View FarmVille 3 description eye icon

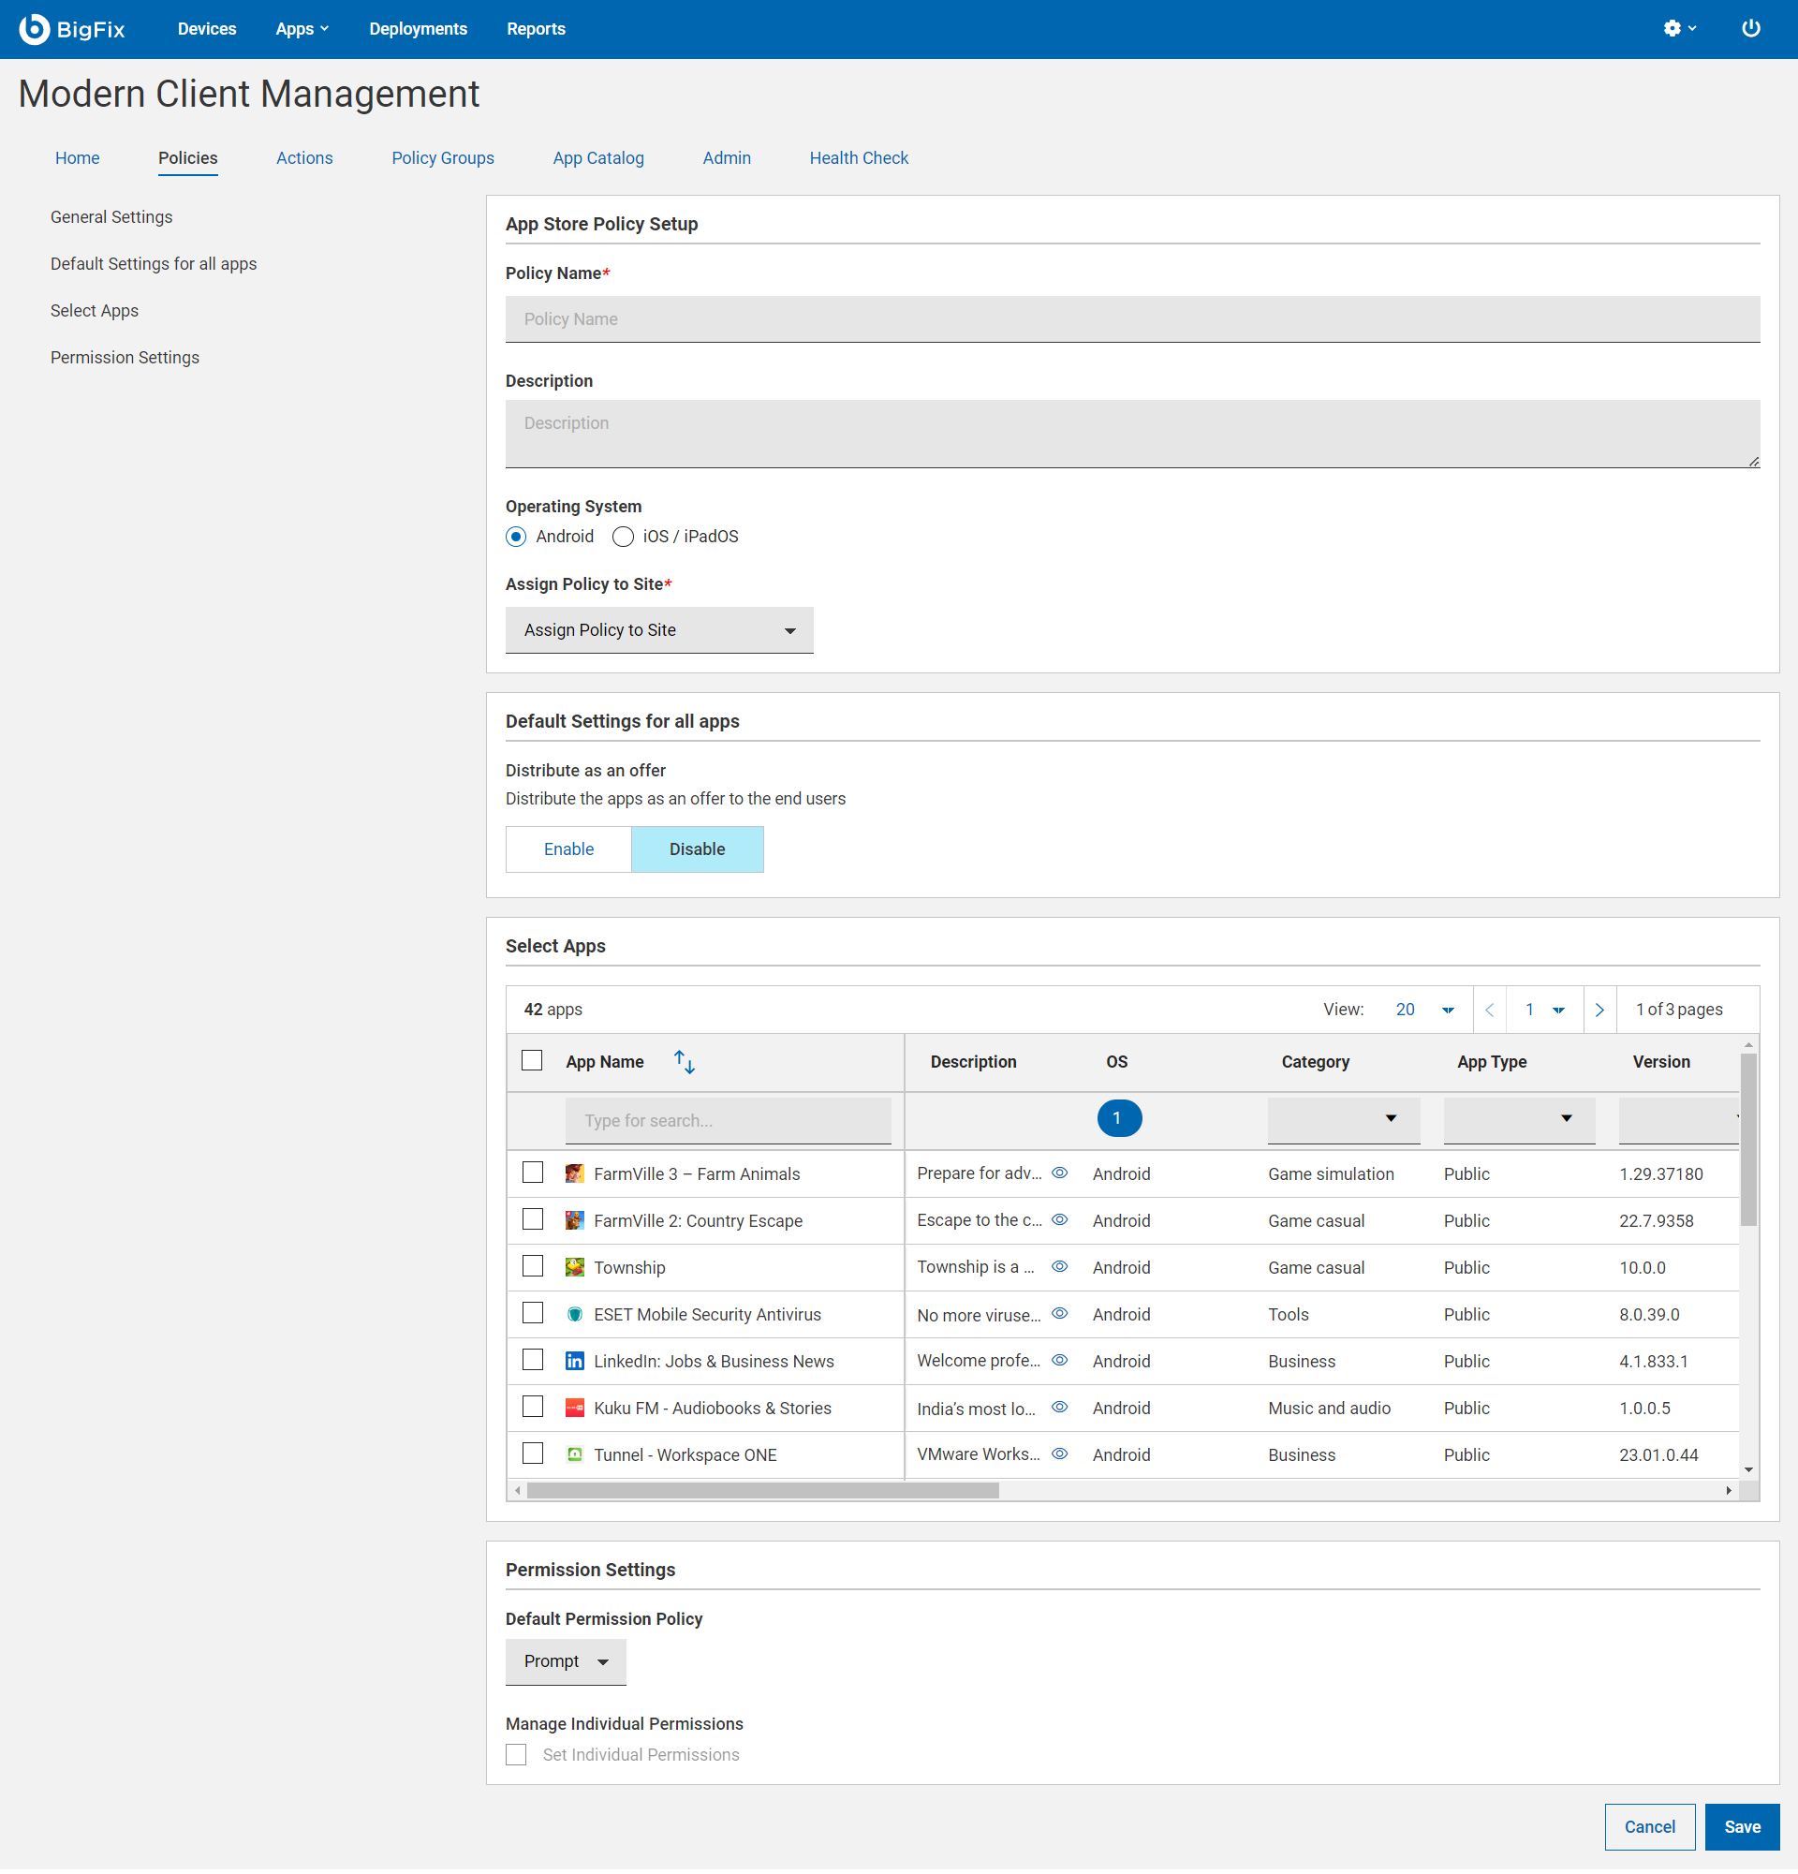pyautogui.click(x=1059, y=1173)
